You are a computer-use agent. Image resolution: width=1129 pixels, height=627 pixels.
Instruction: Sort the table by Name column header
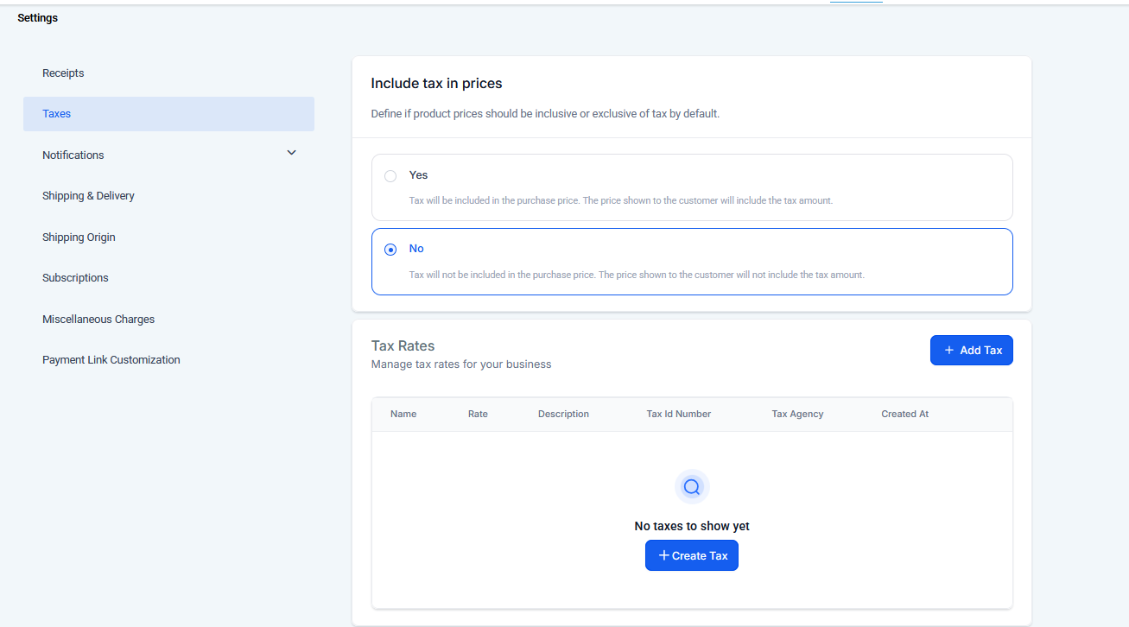click(x=403, y=415)
